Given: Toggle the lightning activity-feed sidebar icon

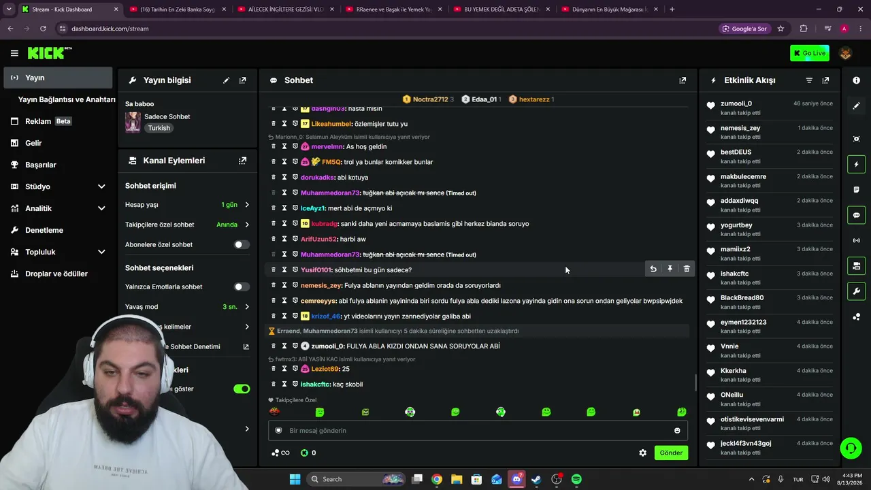Looking at the screenshot, I should point(856,164).
